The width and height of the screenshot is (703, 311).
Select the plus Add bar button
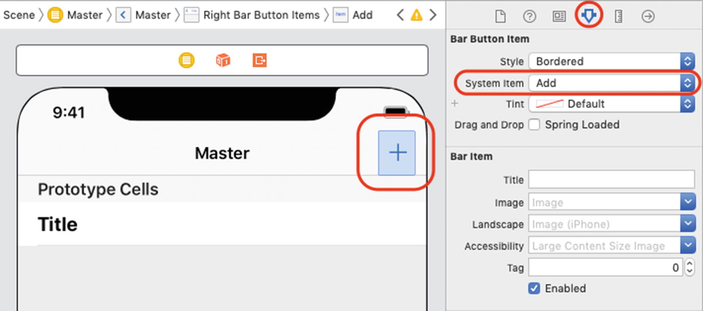[x=397, y=153]
